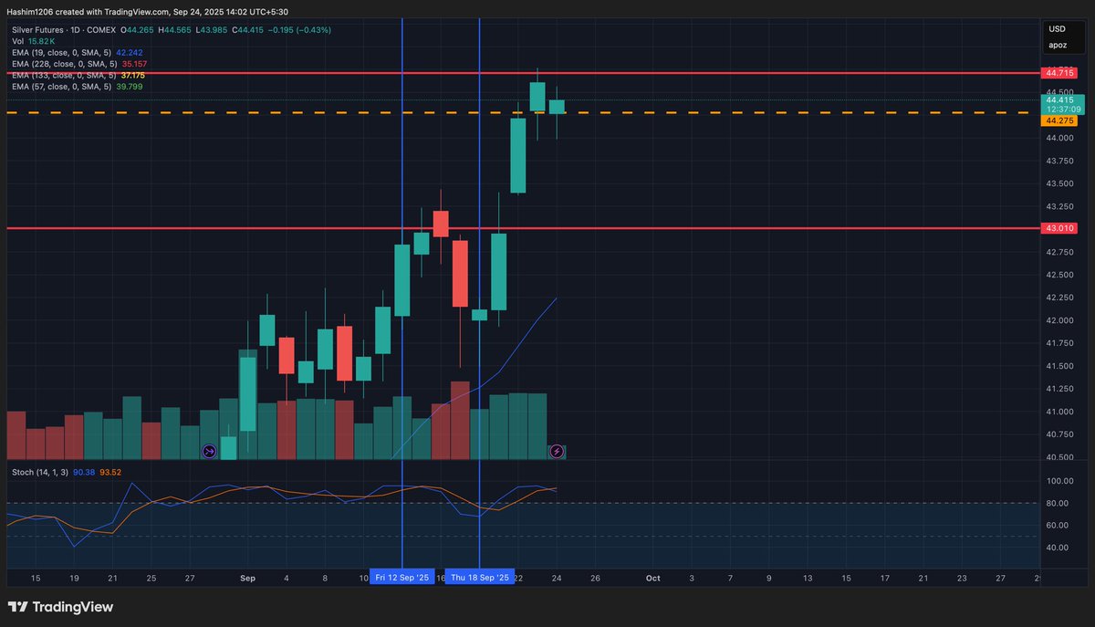Open the Silver Futures symbol title
Image resolution: width=1095 pixels, height=627 pixels.
[39, 28]
